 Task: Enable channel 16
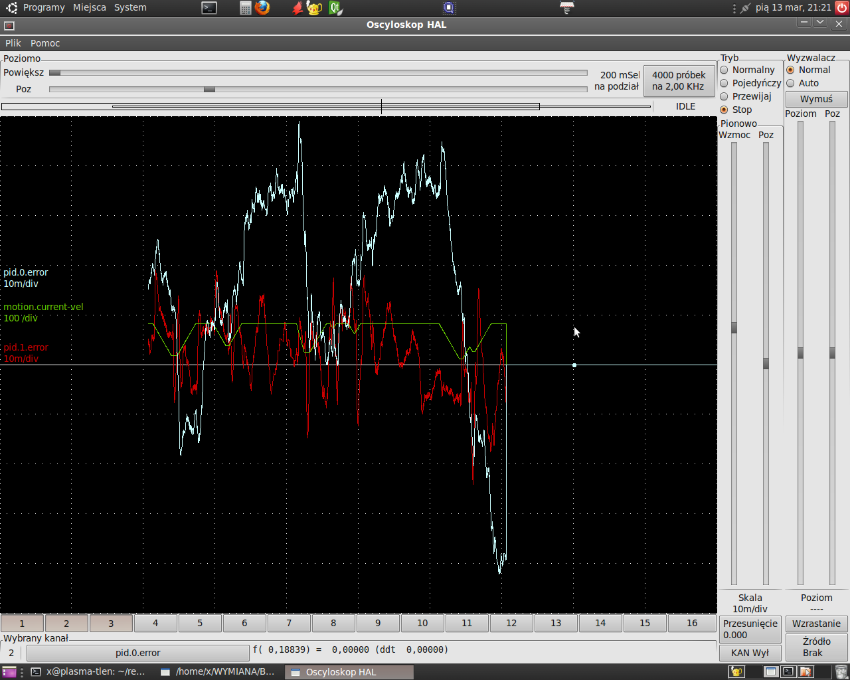(692, 623)
